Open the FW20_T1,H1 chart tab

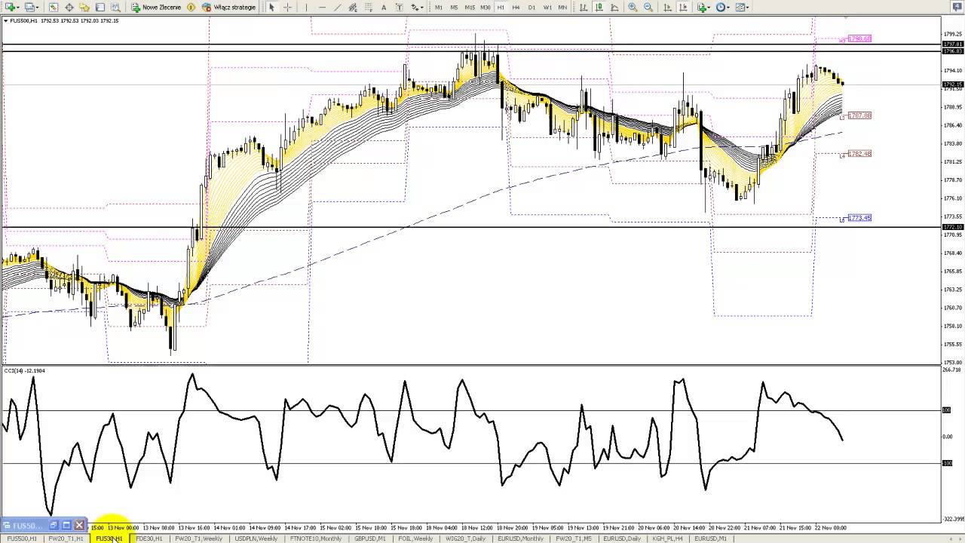coord(66,538)
